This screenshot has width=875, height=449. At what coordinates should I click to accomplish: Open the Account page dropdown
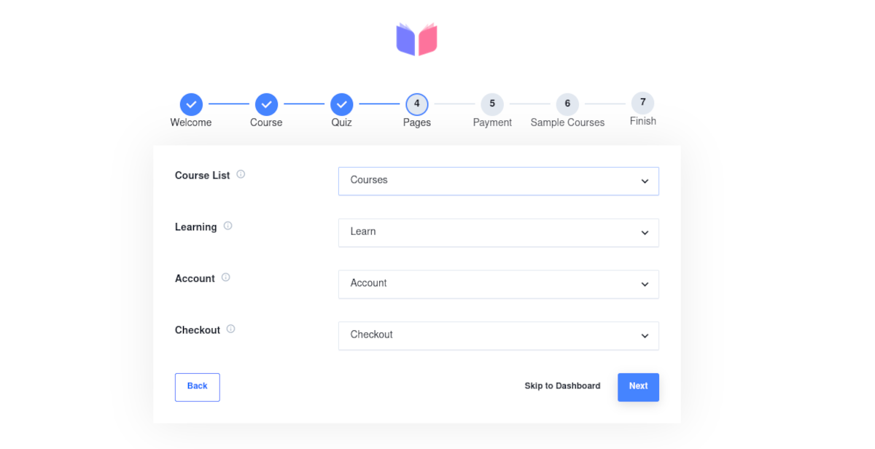point(499,284)
